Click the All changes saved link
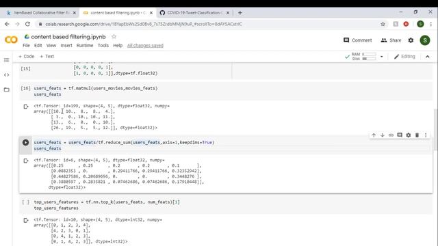 [145, 46]
